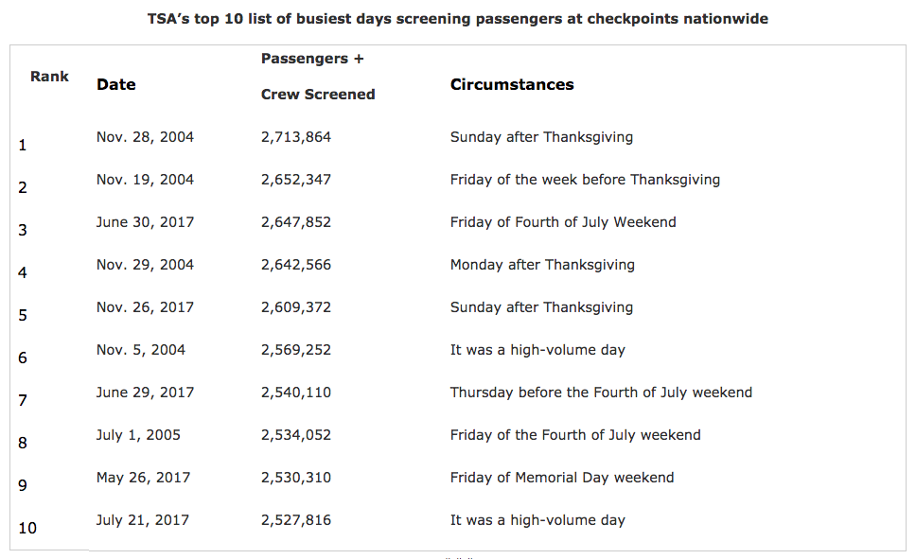Click the May 26, 2017 date cell
This screenshot has width=916, height=559.
coord(145,478)
